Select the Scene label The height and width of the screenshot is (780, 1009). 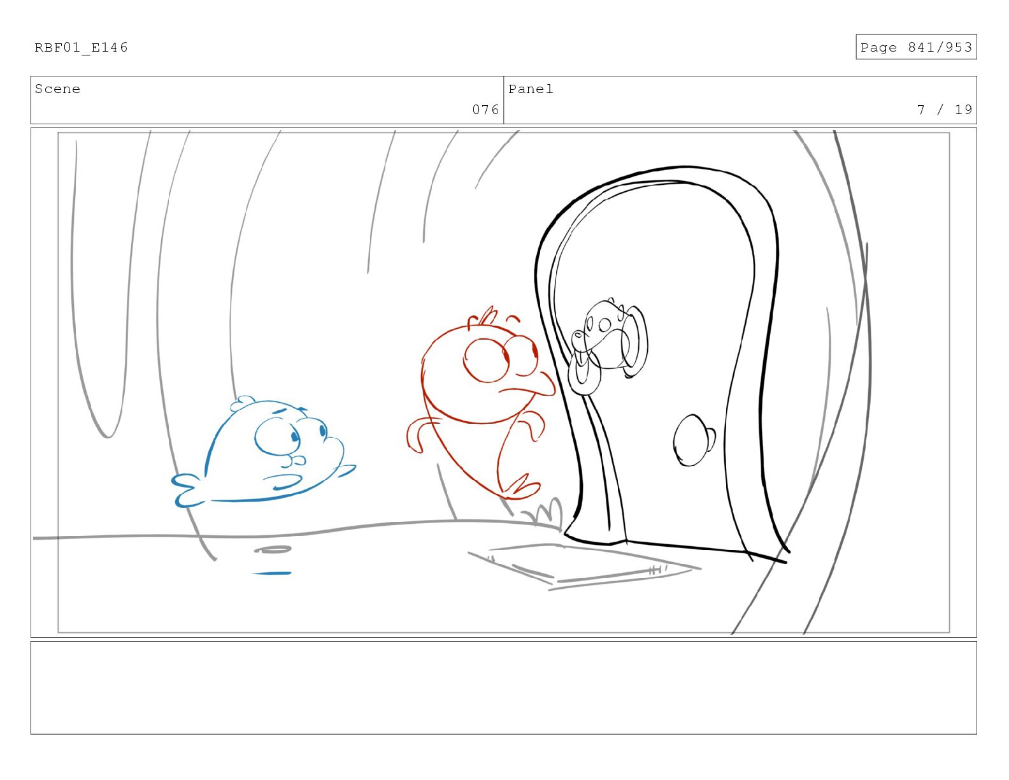point(57,89)
